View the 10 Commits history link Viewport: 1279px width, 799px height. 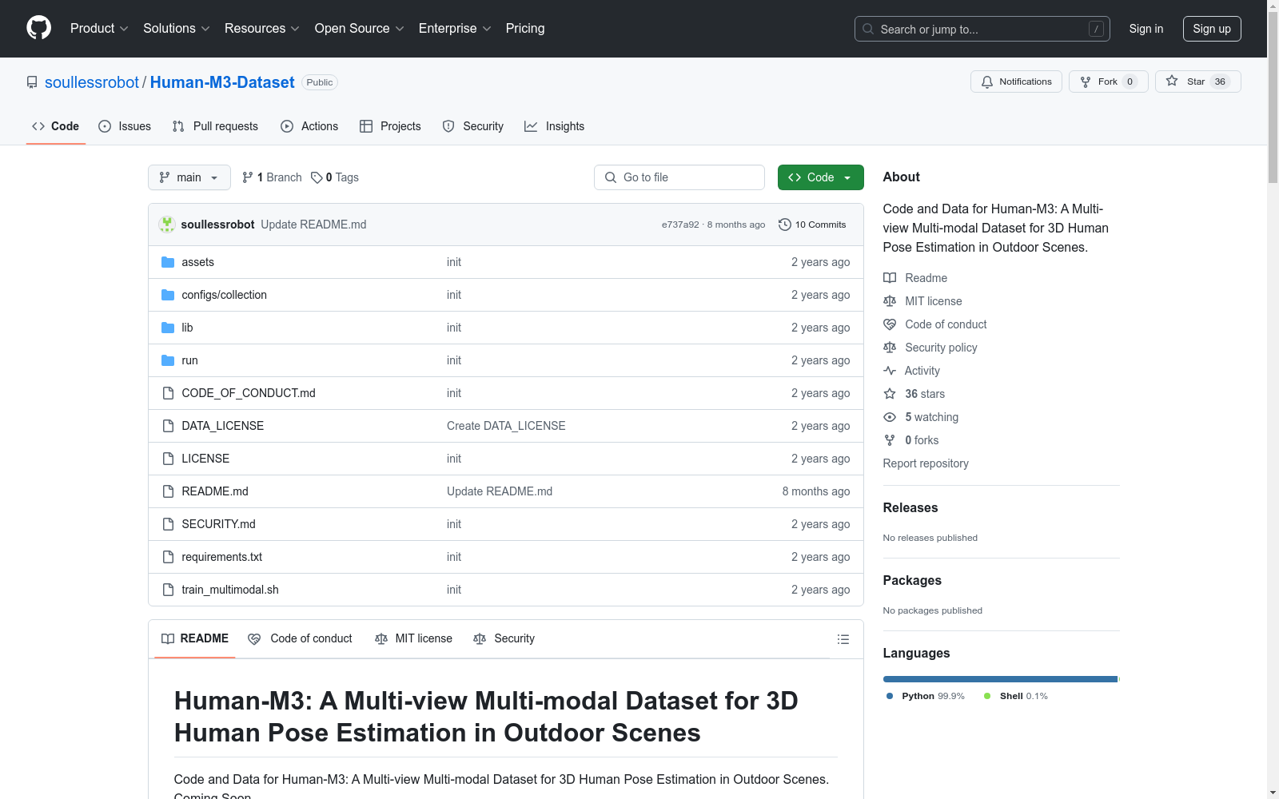(812, 225)
